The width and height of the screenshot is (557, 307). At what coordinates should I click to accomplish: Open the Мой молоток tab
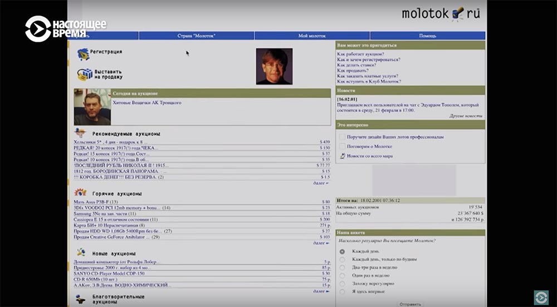point(312,36)
